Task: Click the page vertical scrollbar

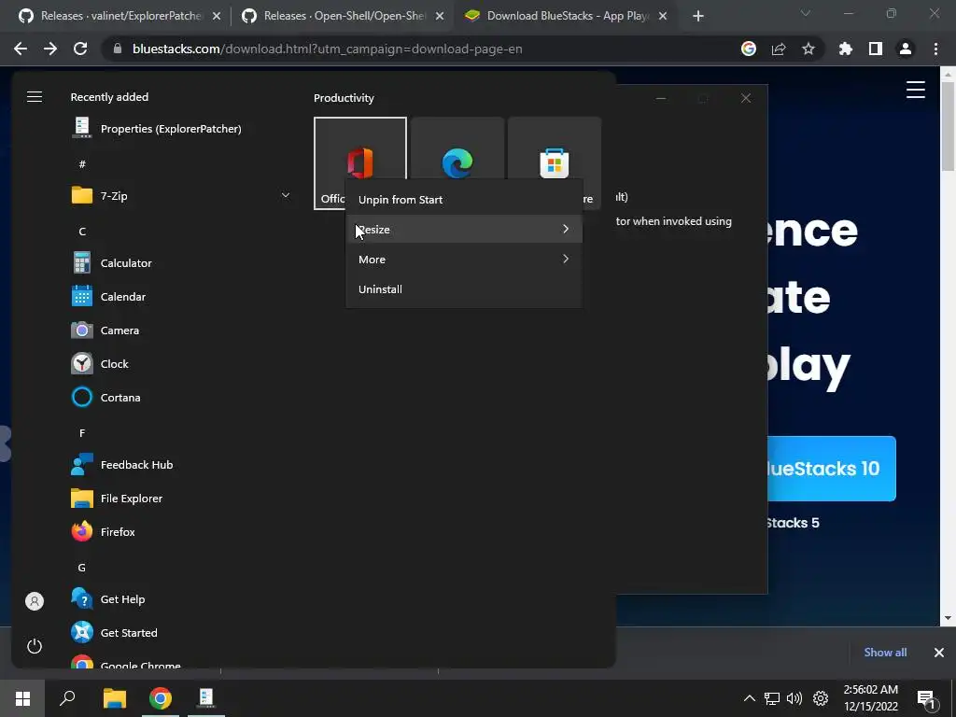Action: click(x=948, y=127)
